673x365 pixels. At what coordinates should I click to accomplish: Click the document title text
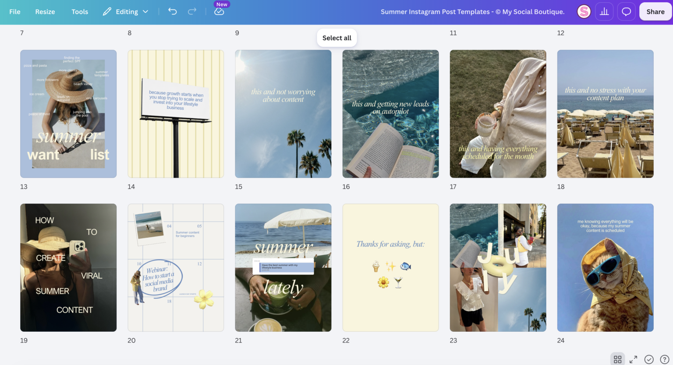pyautogui.click(x=472, y=12)
